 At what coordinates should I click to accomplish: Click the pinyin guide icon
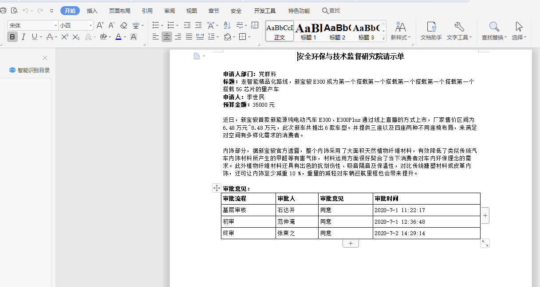point(137,26)
